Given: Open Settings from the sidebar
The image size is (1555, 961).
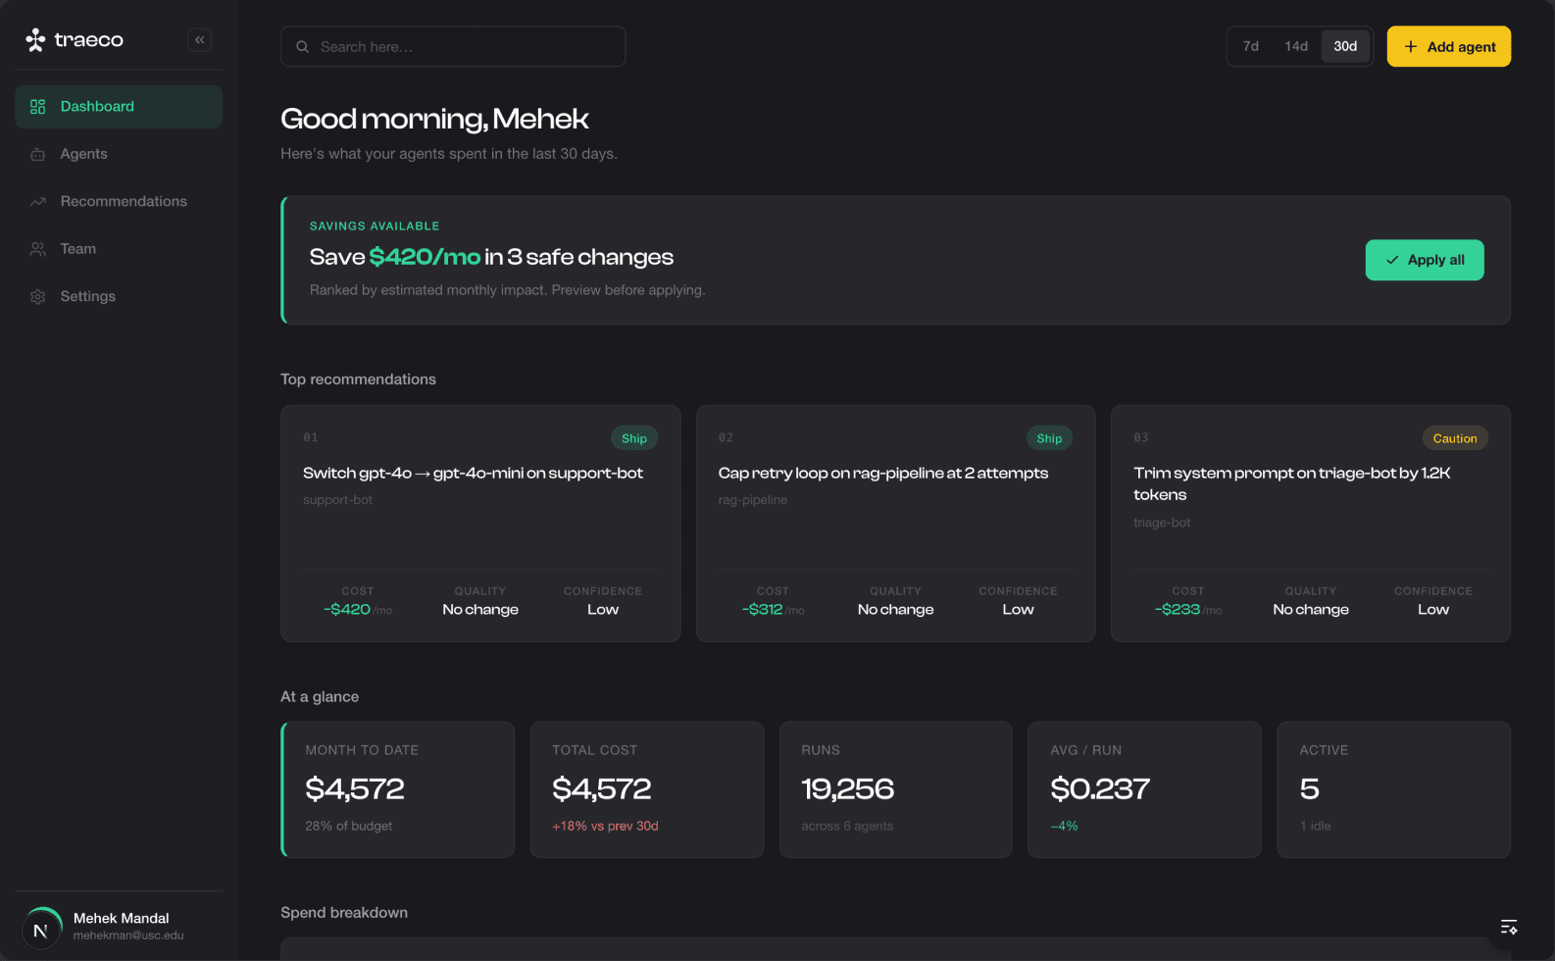Looking at the screenshot, I should click(x=119, y=297).
